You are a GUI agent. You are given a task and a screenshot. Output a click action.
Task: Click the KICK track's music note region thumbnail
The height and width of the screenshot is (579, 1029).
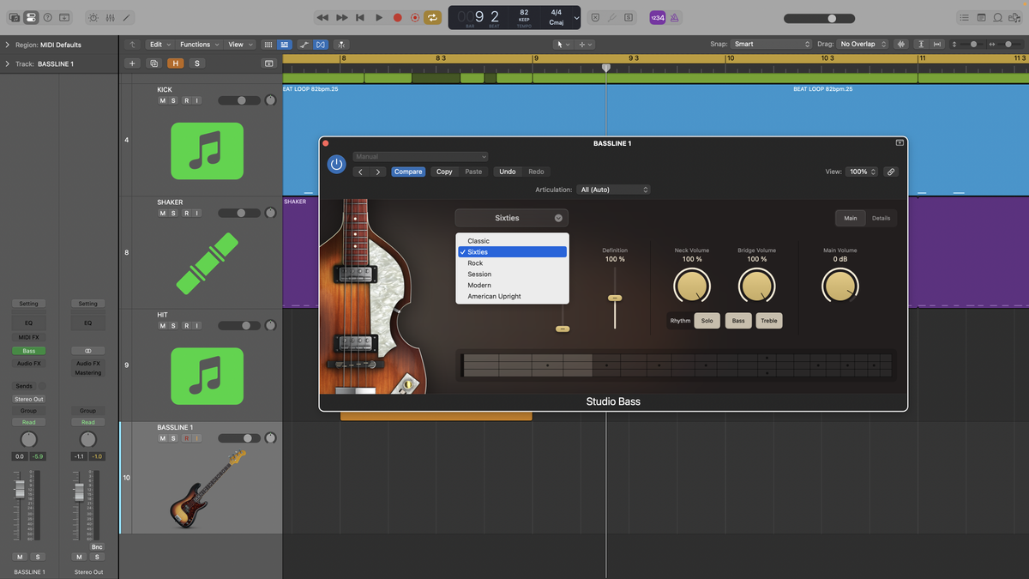click(x=207, y=151)
